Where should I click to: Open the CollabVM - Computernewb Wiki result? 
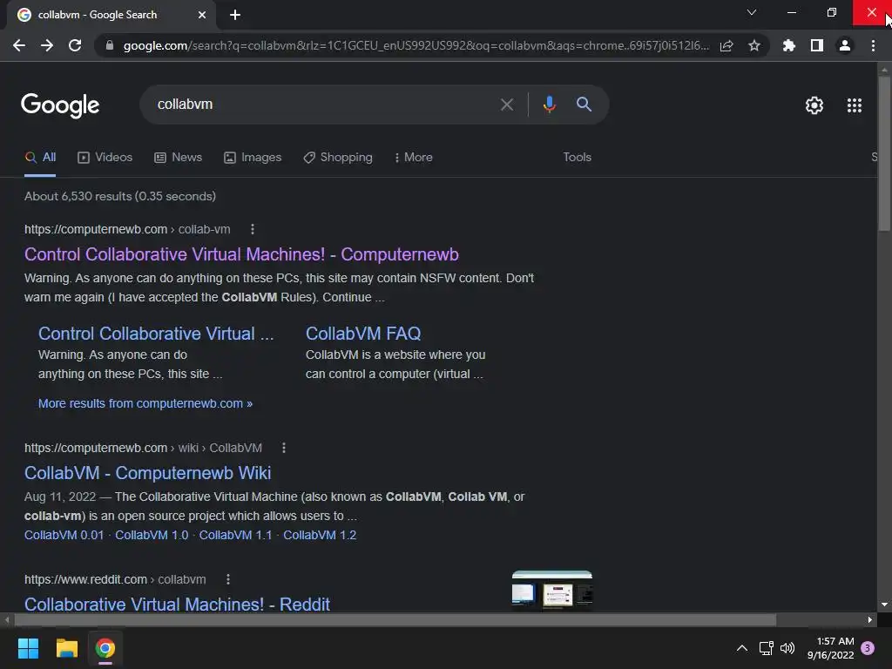tap(147, 473)
